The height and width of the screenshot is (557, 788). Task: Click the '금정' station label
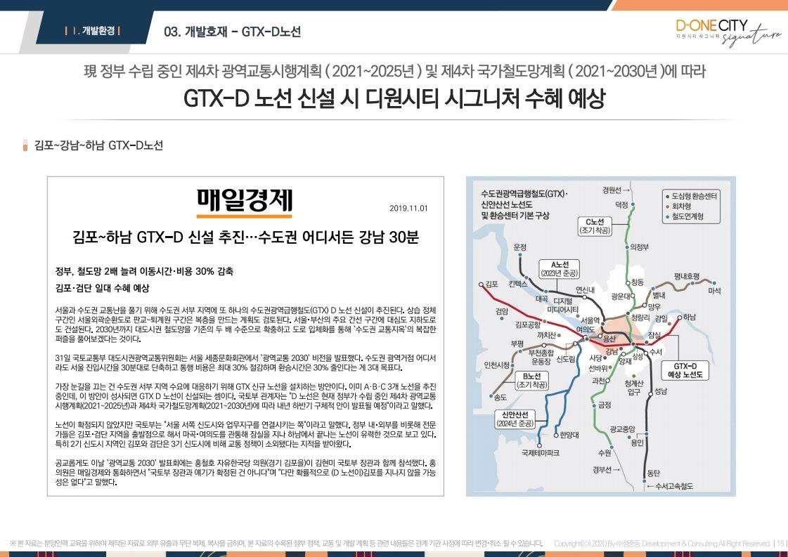point(605,405)
